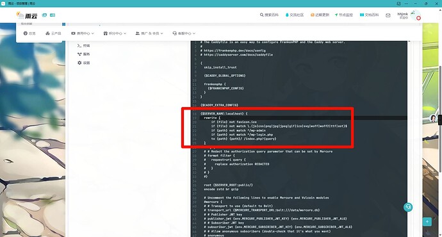Go to the 总览 overview tab

(x=29, y=33)
